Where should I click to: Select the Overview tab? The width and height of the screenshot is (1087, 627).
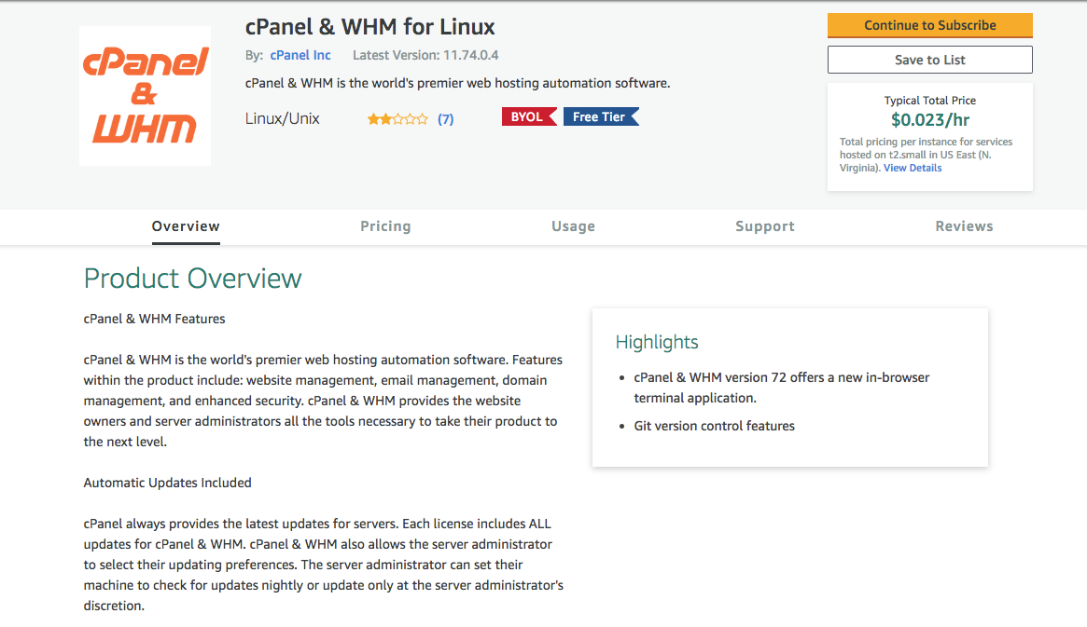(x=186, y=225)
